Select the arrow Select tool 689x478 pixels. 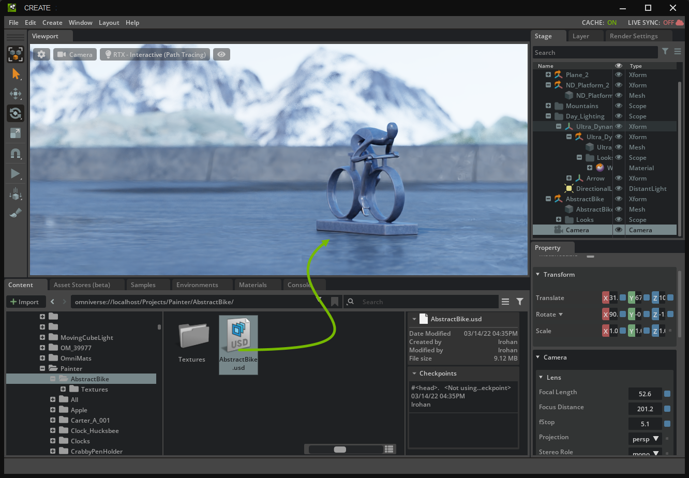point(16,74)
